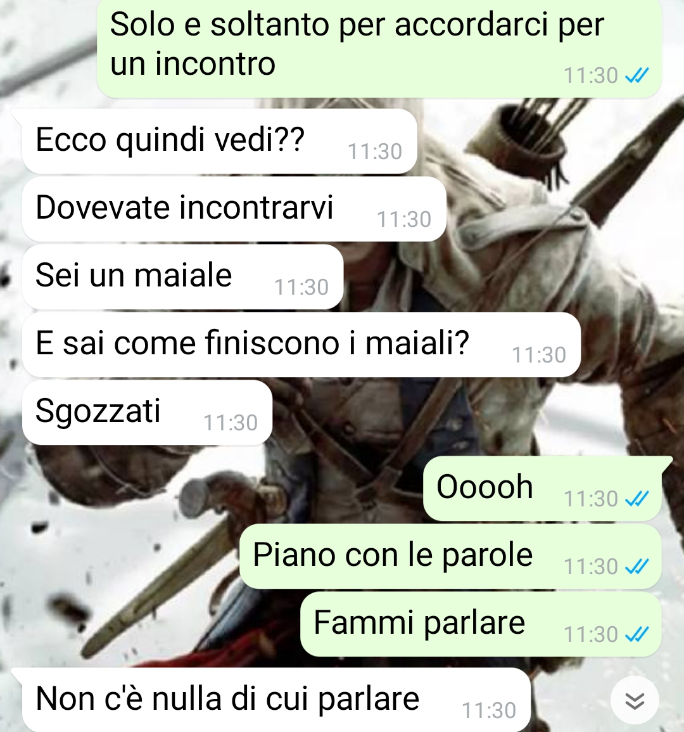Tap the 'Sei un maiale' message bubble
Screen dimensions: 684x732
pos(182,277)
